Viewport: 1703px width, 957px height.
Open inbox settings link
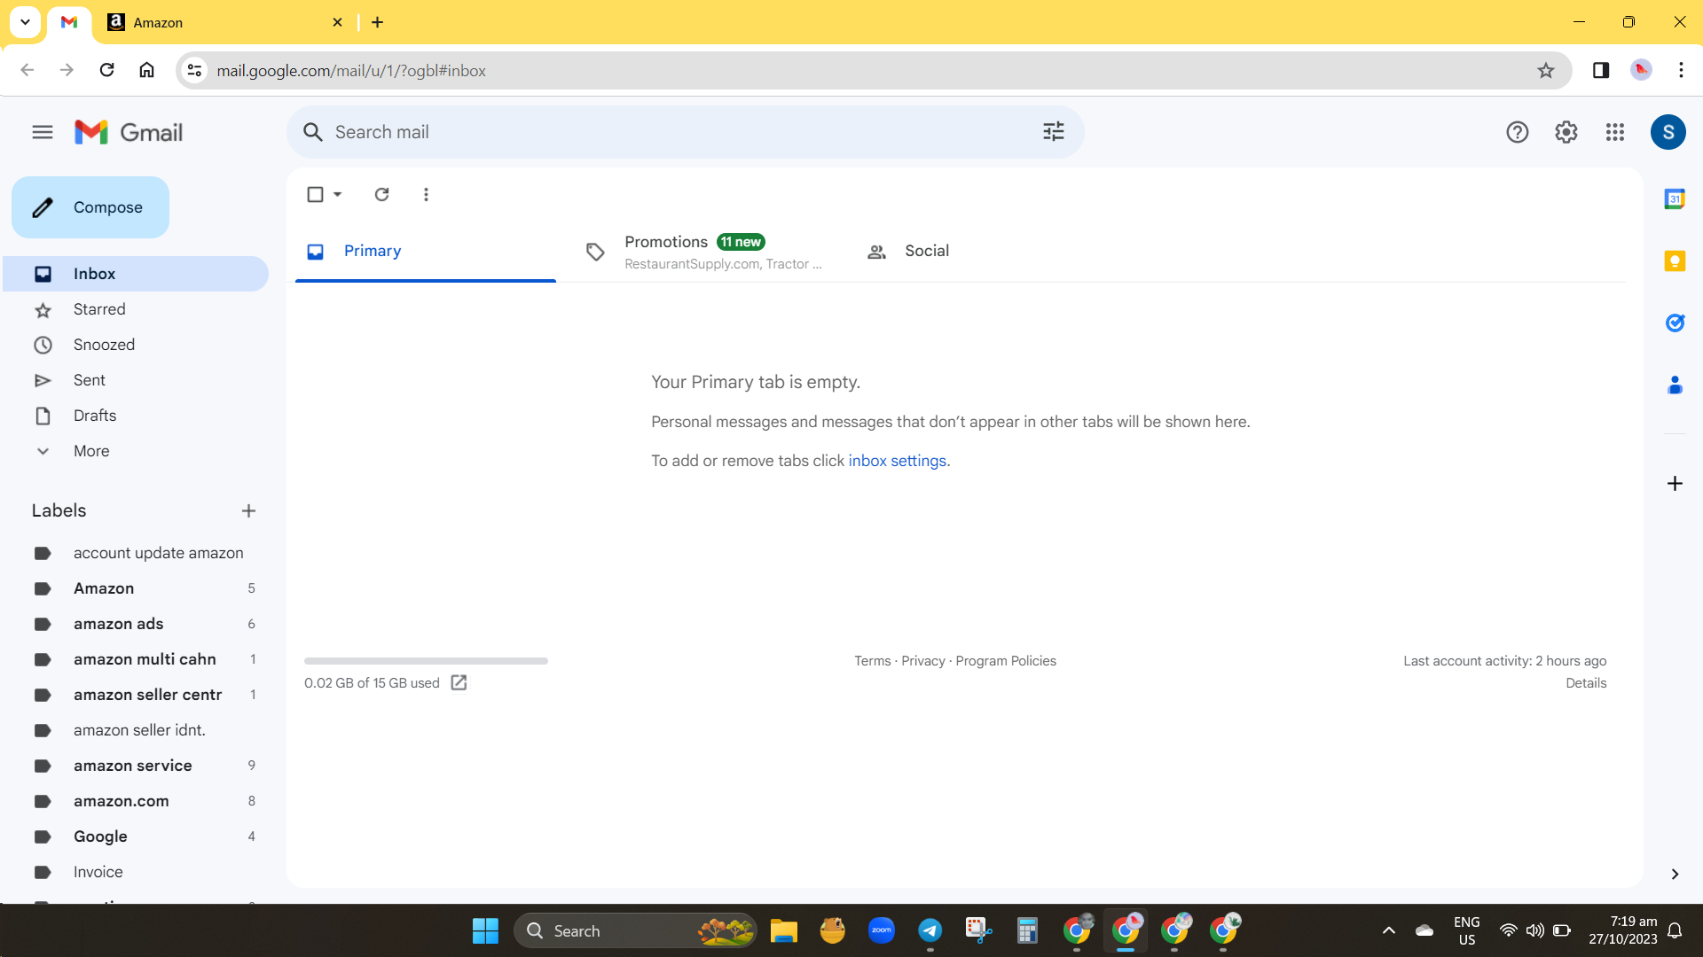click(x=897, y=461)
